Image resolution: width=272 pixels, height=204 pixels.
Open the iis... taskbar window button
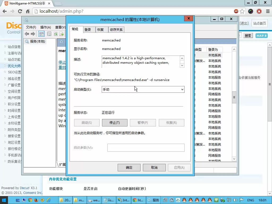pyautogui.click(x=109, y=200)
